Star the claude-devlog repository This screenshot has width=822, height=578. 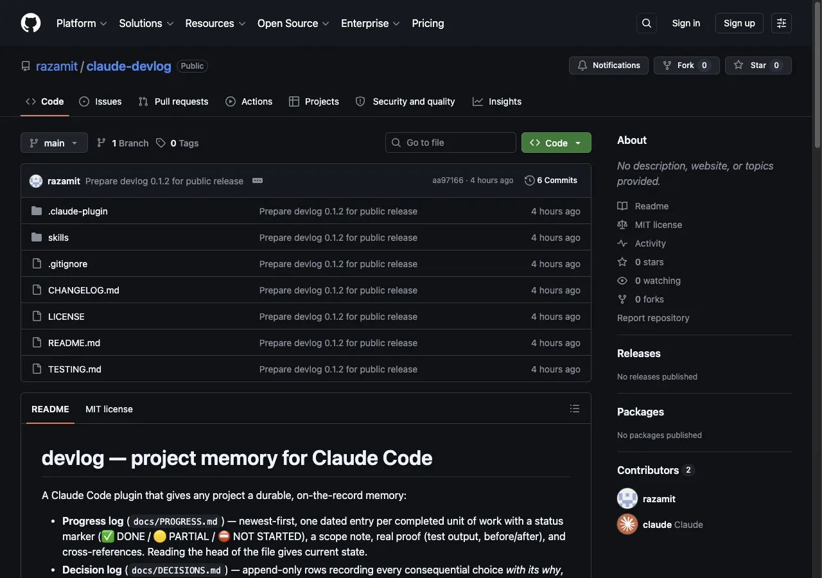pyautogui.click(x=758, y=66)
